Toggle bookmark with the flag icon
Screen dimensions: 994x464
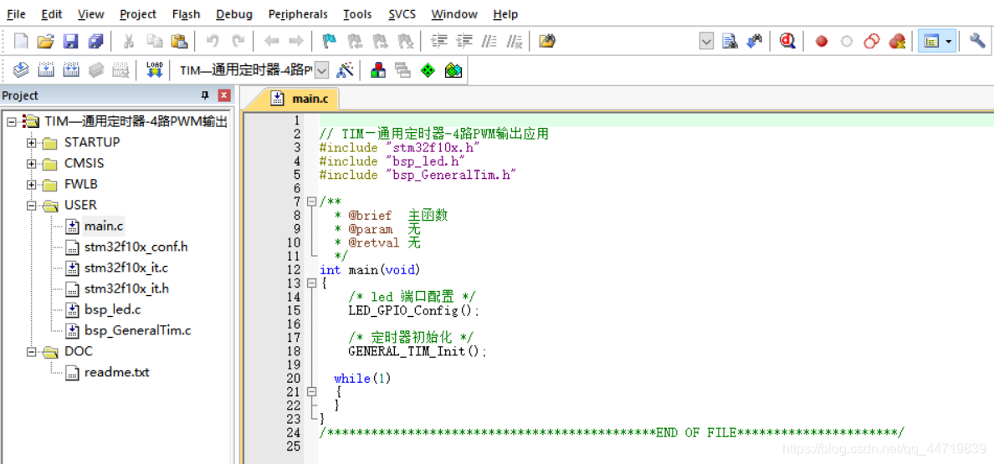tap(329, 41)
